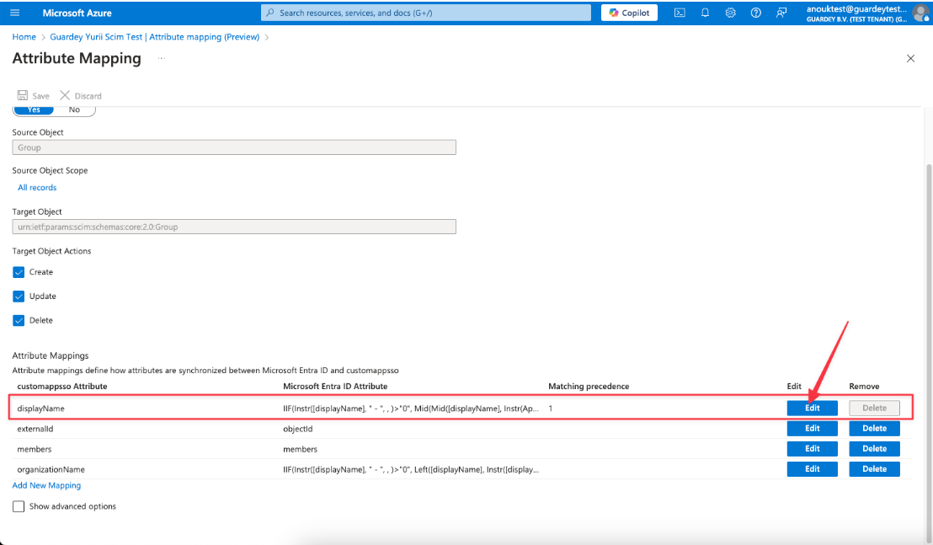Click the Save disk icon

click(x=23, y=96)
